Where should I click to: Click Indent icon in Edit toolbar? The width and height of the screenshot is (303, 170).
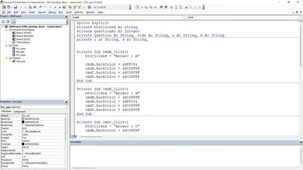click(x=161, y=7)
